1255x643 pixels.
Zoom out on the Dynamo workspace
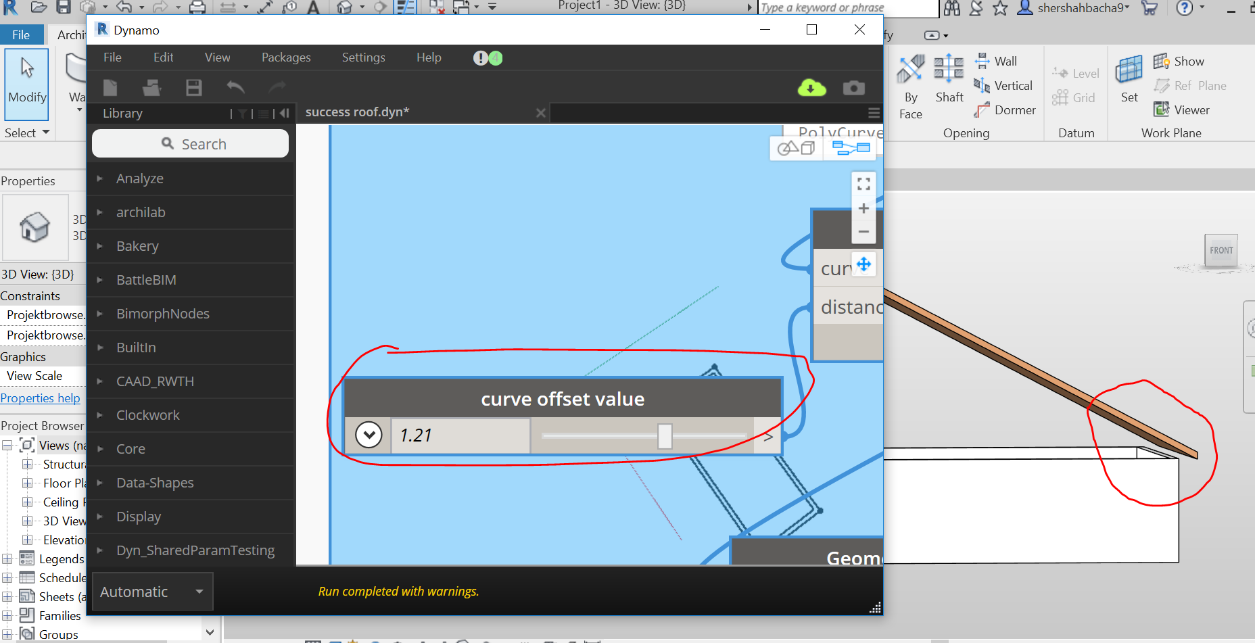(863, 231)
